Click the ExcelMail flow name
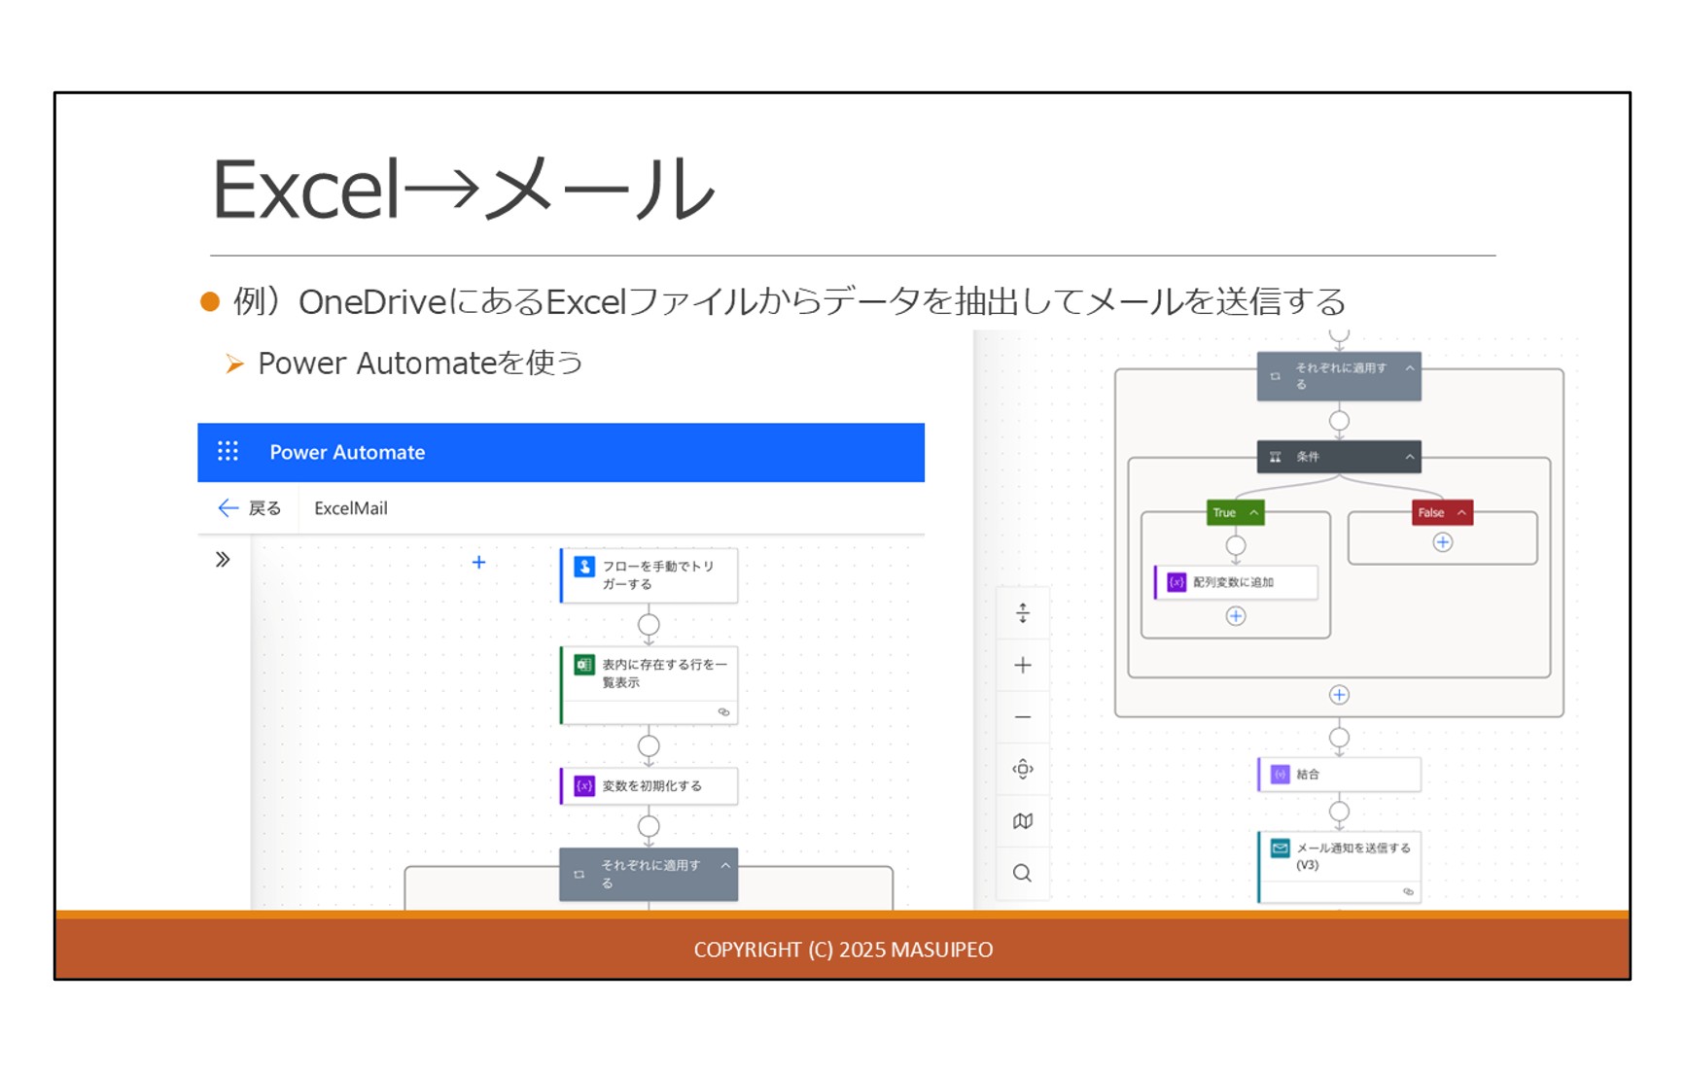Image resolution: width=1686 pixels, height=1073 pixels. point(350,508)
